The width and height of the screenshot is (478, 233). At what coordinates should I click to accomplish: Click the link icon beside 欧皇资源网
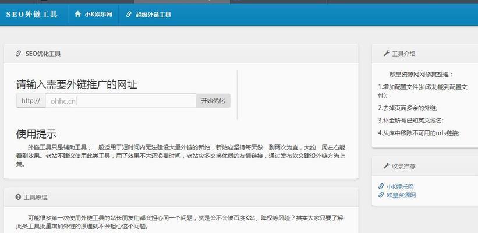(x=381, y=195)
